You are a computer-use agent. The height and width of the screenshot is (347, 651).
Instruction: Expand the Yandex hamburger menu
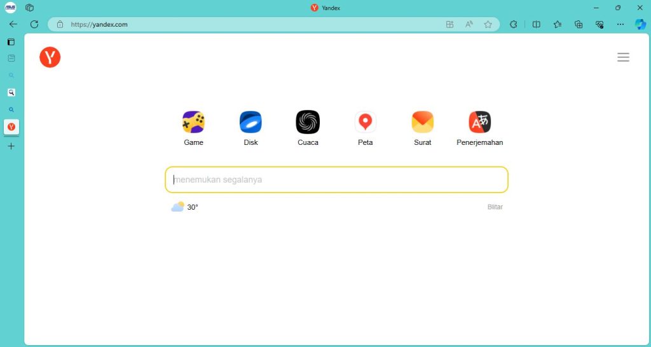point(623,57)
